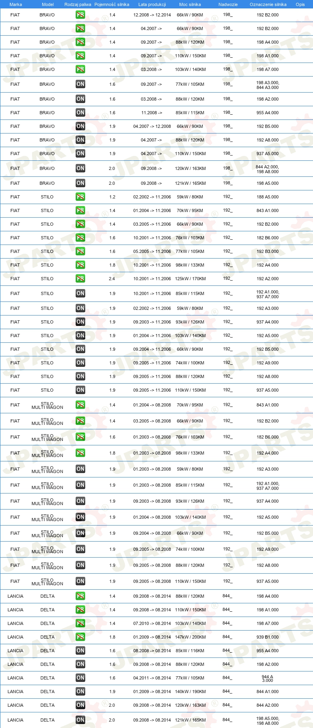The width and height of the screenshot is (313, 728).
Task: Select the capacity value 2.4
Action: coord(112,279)
